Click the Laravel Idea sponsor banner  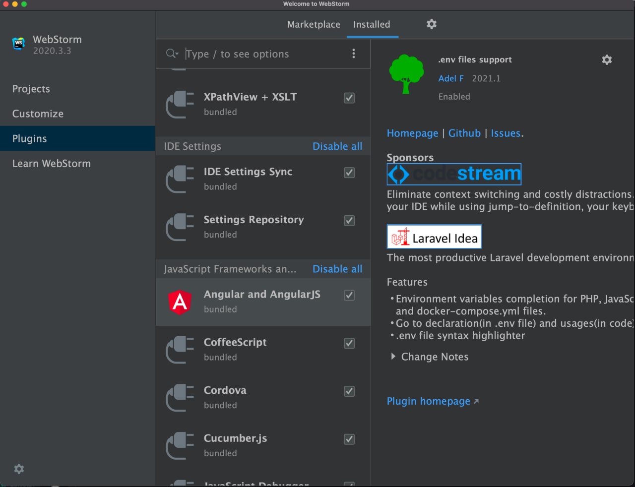tap(434, 237)
